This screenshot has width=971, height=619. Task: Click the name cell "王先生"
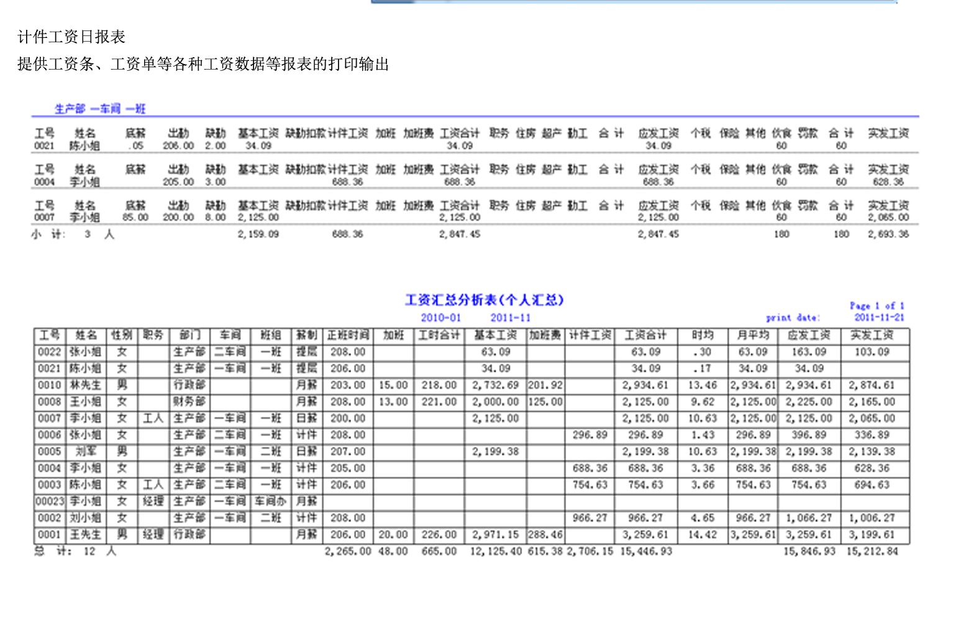[x=86, y=534]
